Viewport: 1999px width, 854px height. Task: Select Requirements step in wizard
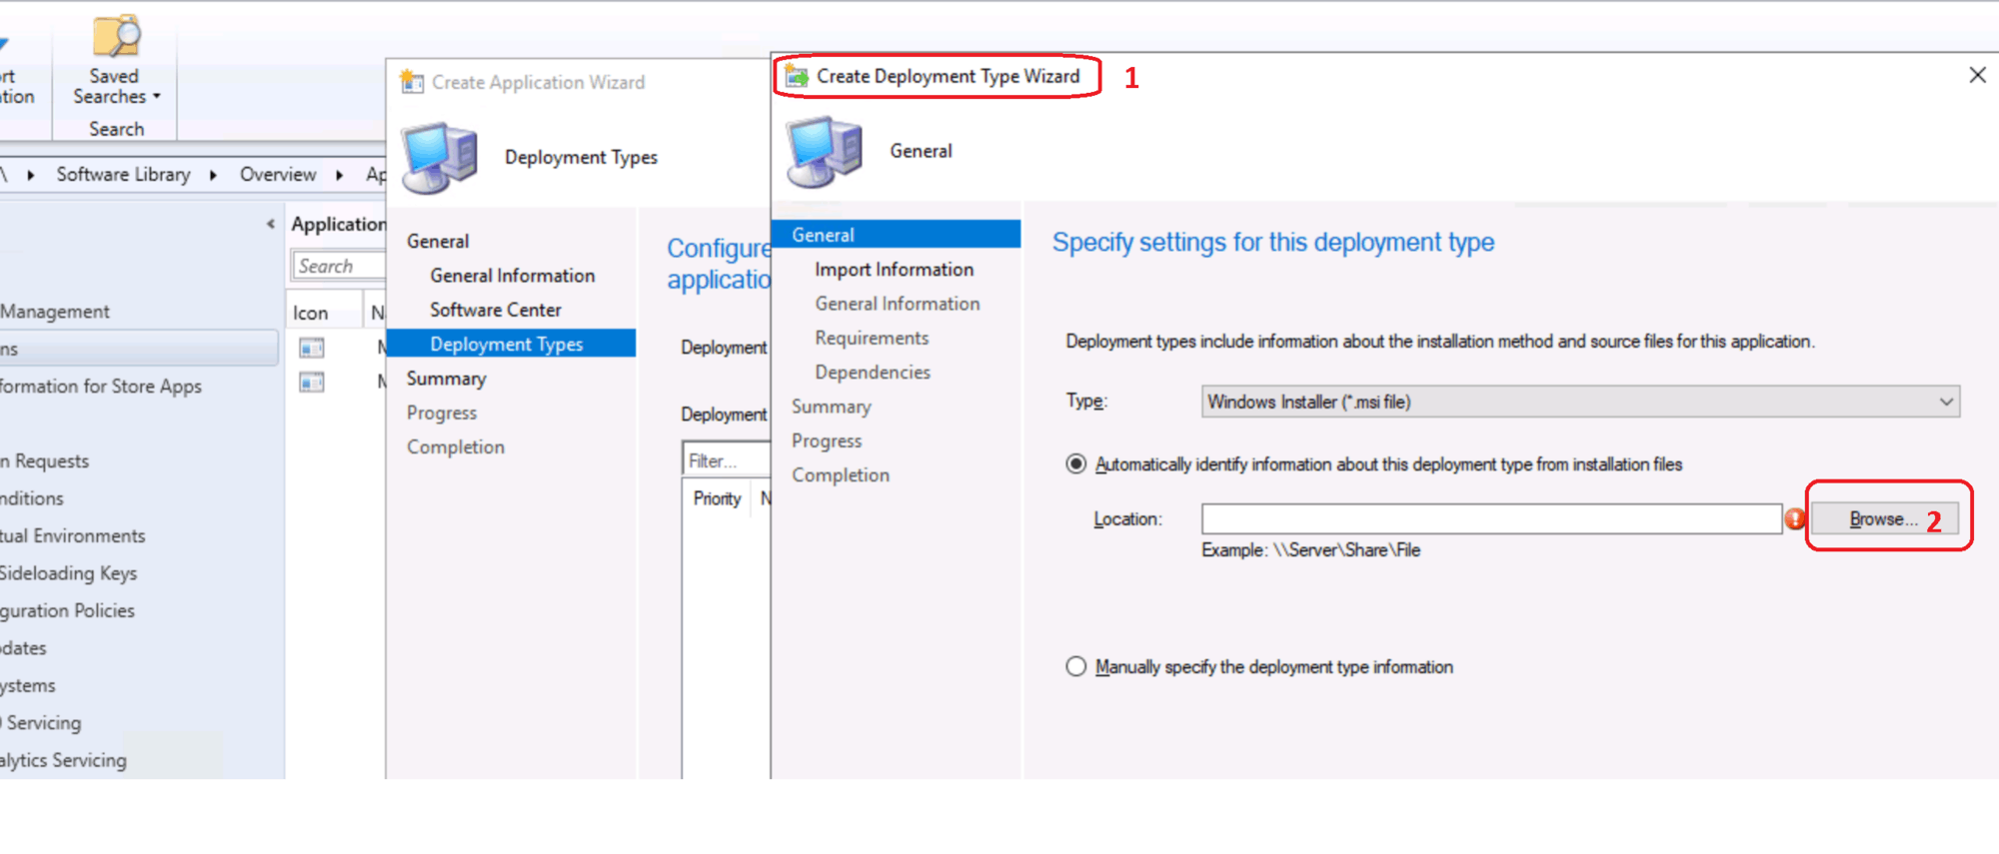click(x=872, y=338)
